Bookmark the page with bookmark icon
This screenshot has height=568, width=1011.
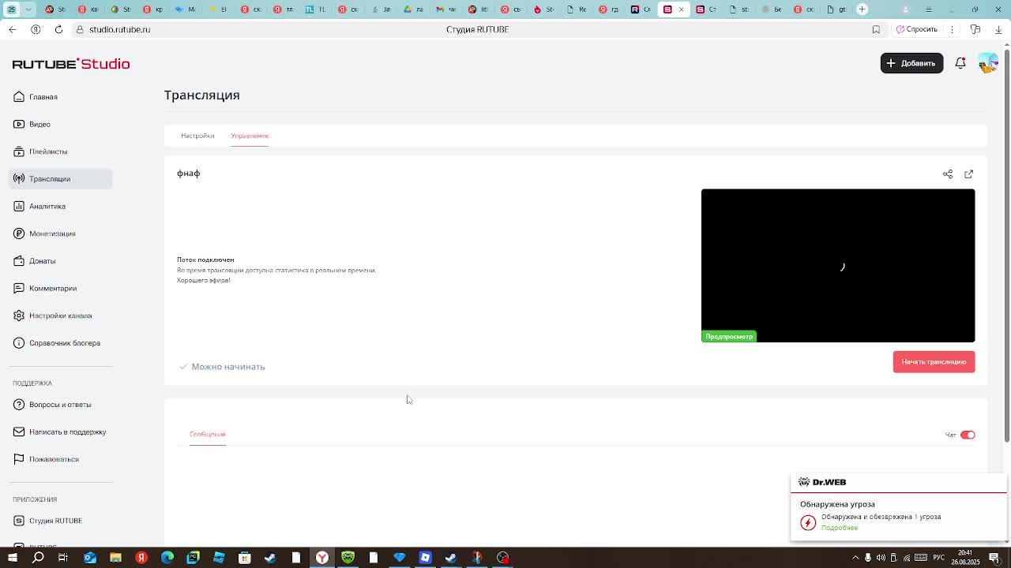(x=876, y=29)
